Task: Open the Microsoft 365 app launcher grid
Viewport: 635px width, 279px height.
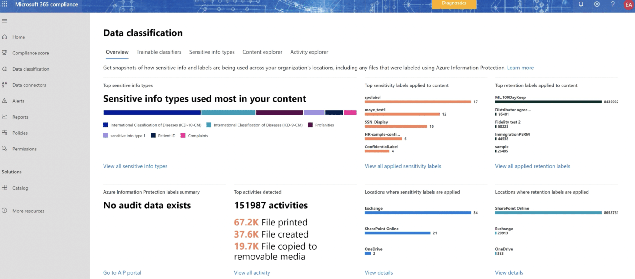Action: pos(4,4)
